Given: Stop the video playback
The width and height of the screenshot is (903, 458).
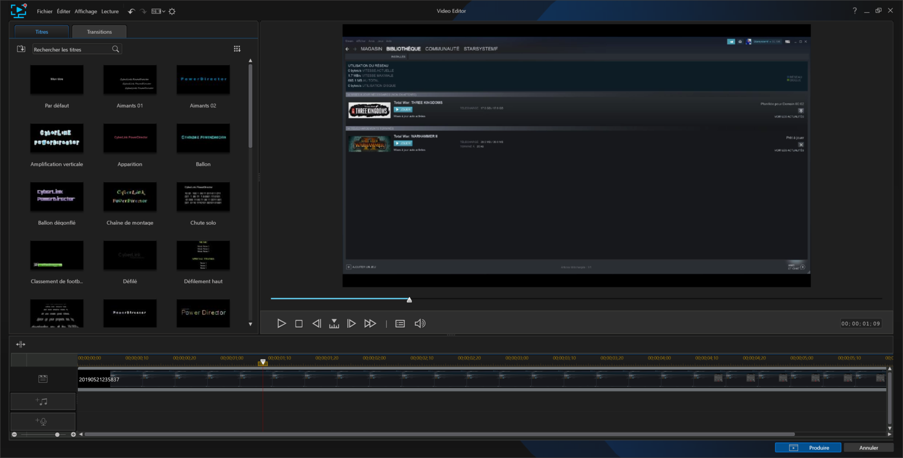Looking at the screenshot, I should pyautogui.click(x=299, y=323).
